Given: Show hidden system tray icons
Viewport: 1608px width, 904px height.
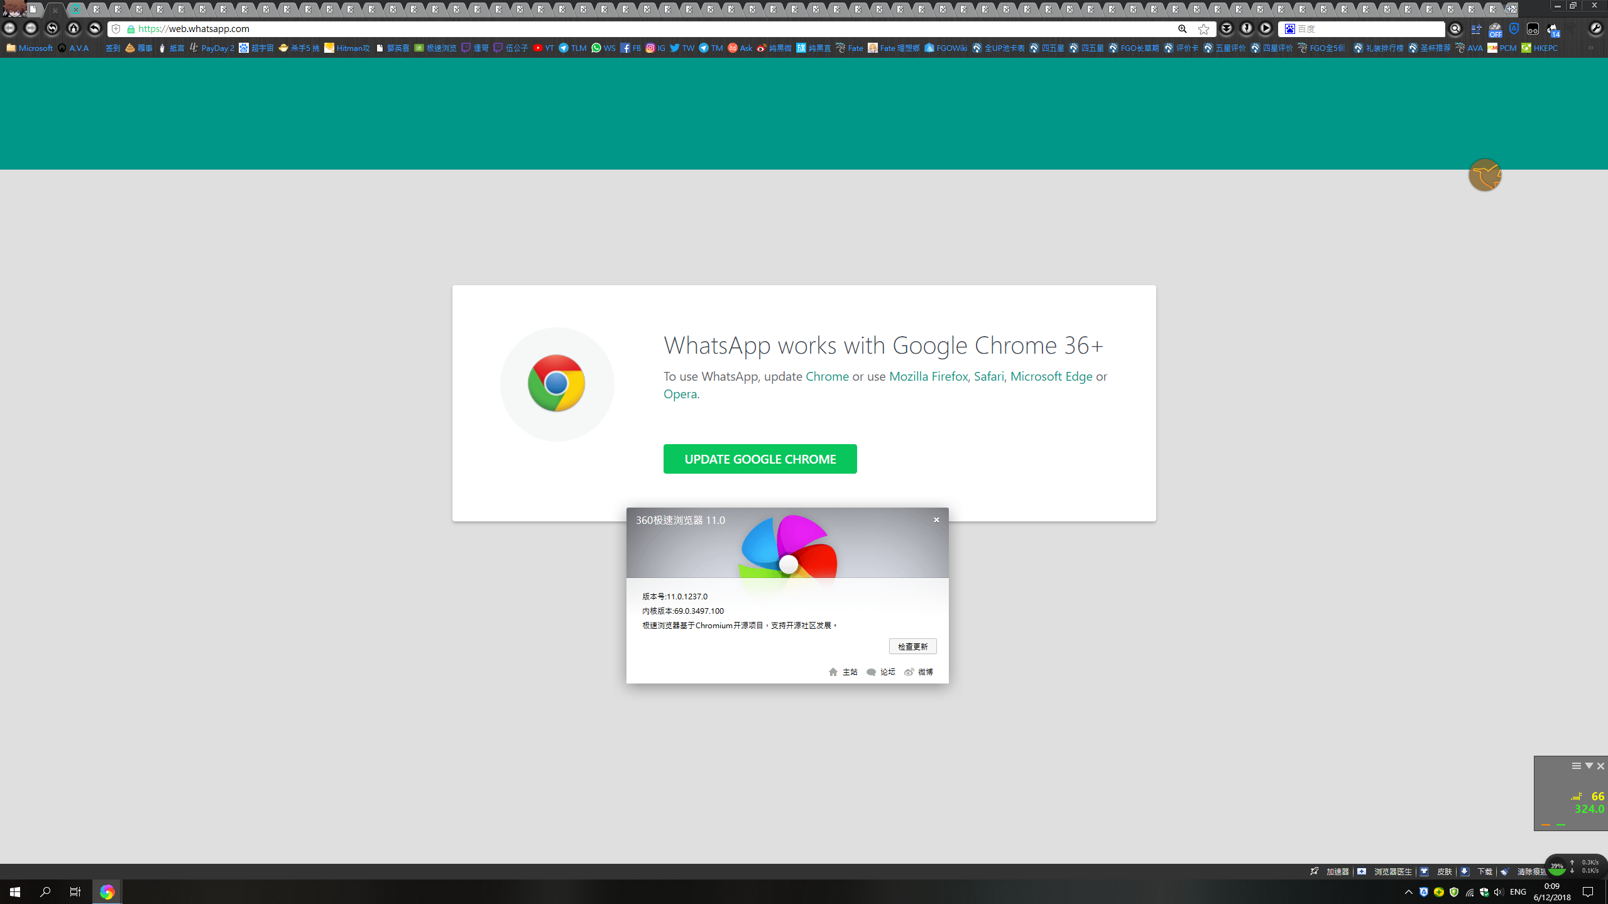Looking at the screenshot, I should (x=1408, y=892).
